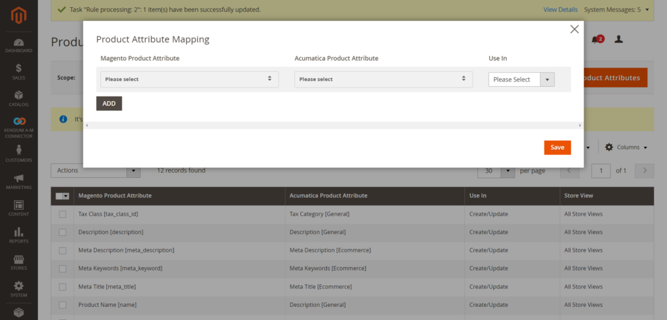This screenshot has height=320, width=667.
Task: Tick the Meta Title row checkbox
Action: (63, 287)
